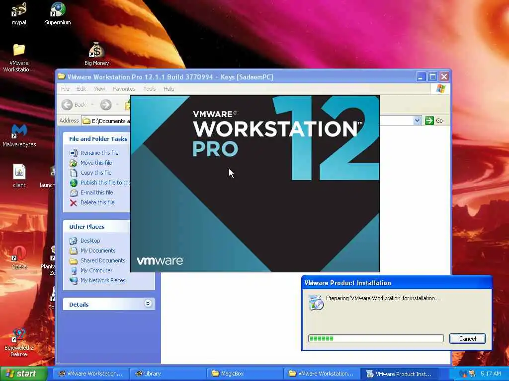This screenshot has height=381, width=509.
Task: Click the Windows flag logo in Explorer
Action: coord(440,89)
